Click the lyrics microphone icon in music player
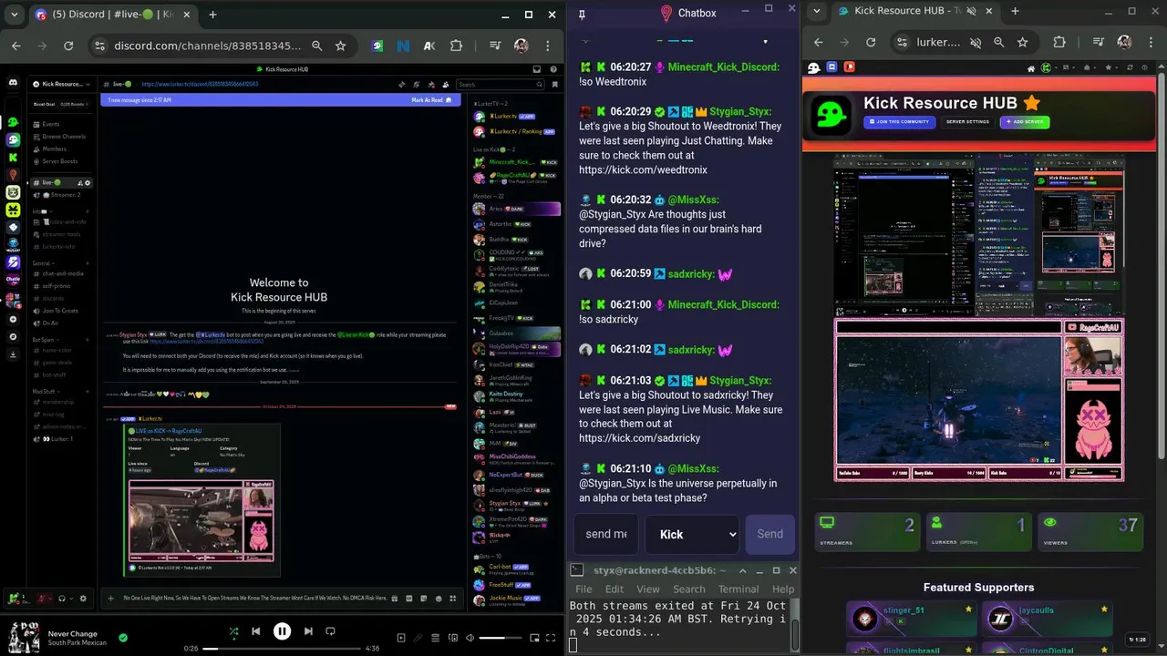The height and width of the screenshot is (656, 1167). (x=418, y=638)
